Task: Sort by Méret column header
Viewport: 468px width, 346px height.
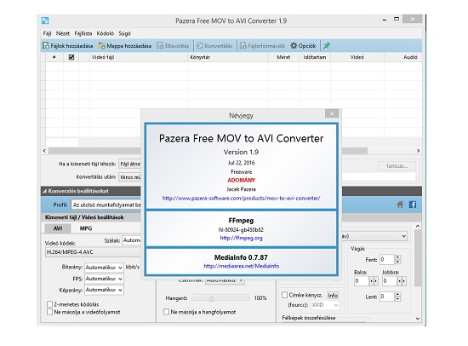Action: coord(283,57)
